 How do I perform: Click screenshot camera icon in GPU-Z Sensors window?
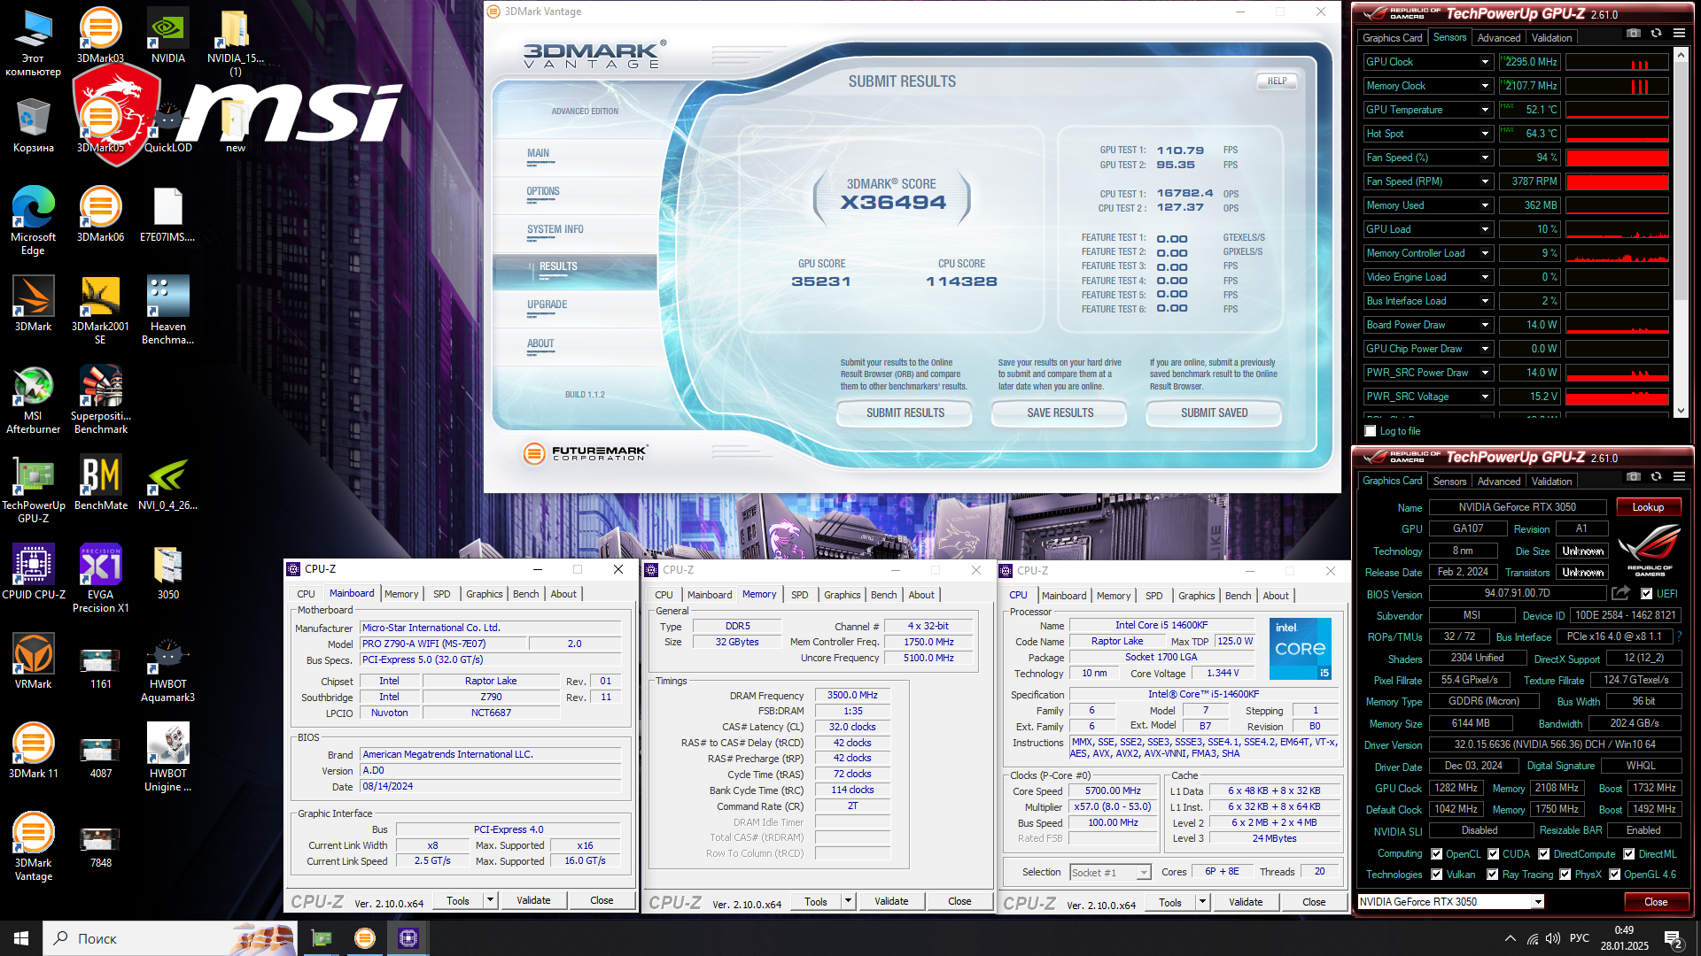tap(1633, 33)
